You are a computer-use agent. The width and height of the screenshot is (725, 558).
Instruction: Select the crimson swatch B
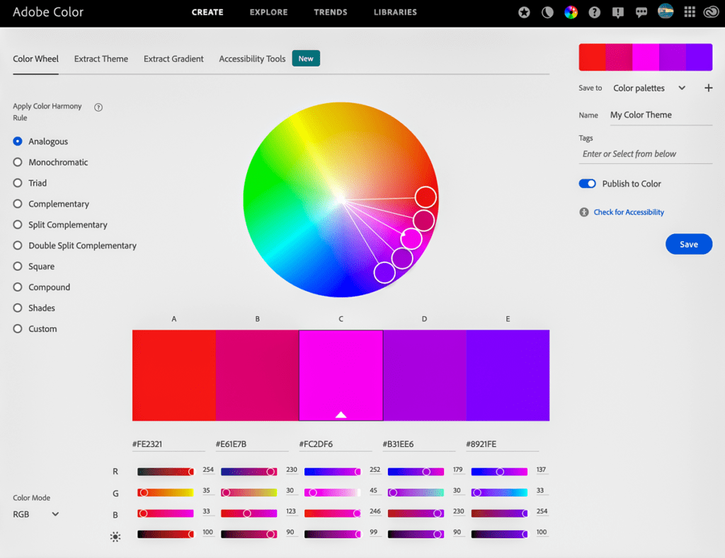tap(258, 375)
